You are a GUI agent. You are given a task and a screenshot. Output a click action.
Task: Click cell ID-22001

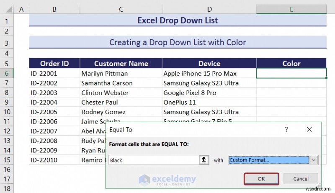54,73
